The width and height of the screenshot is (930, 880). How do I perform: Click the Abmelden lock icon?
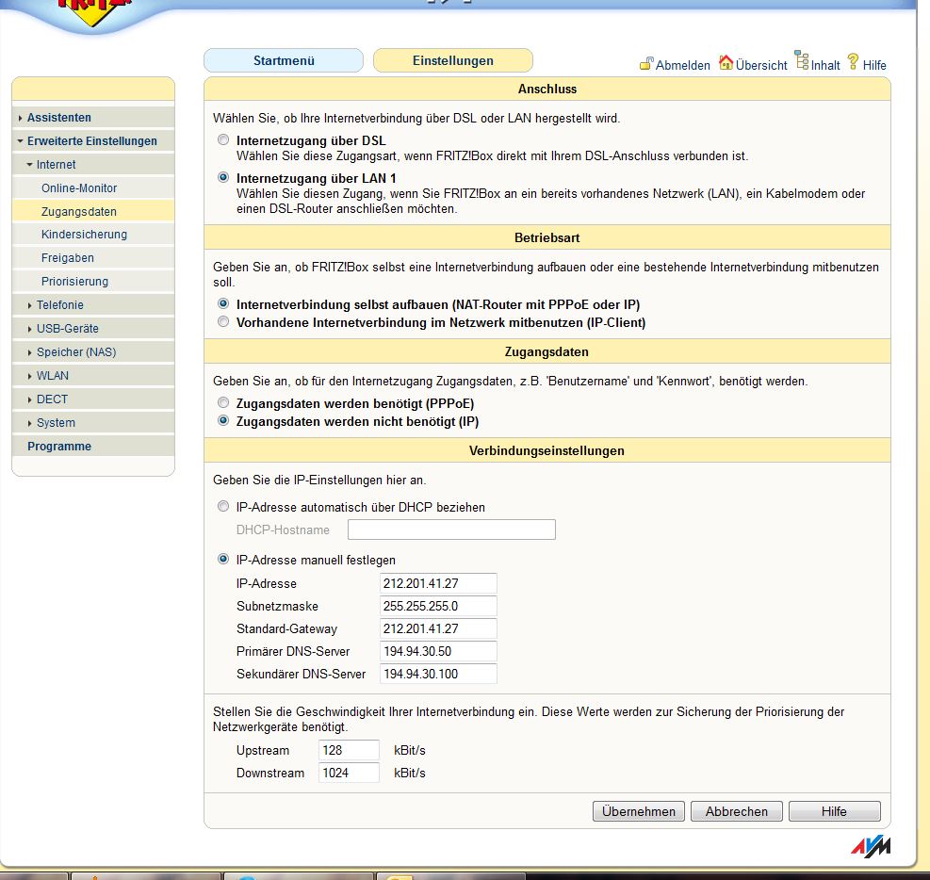[646, 63]
